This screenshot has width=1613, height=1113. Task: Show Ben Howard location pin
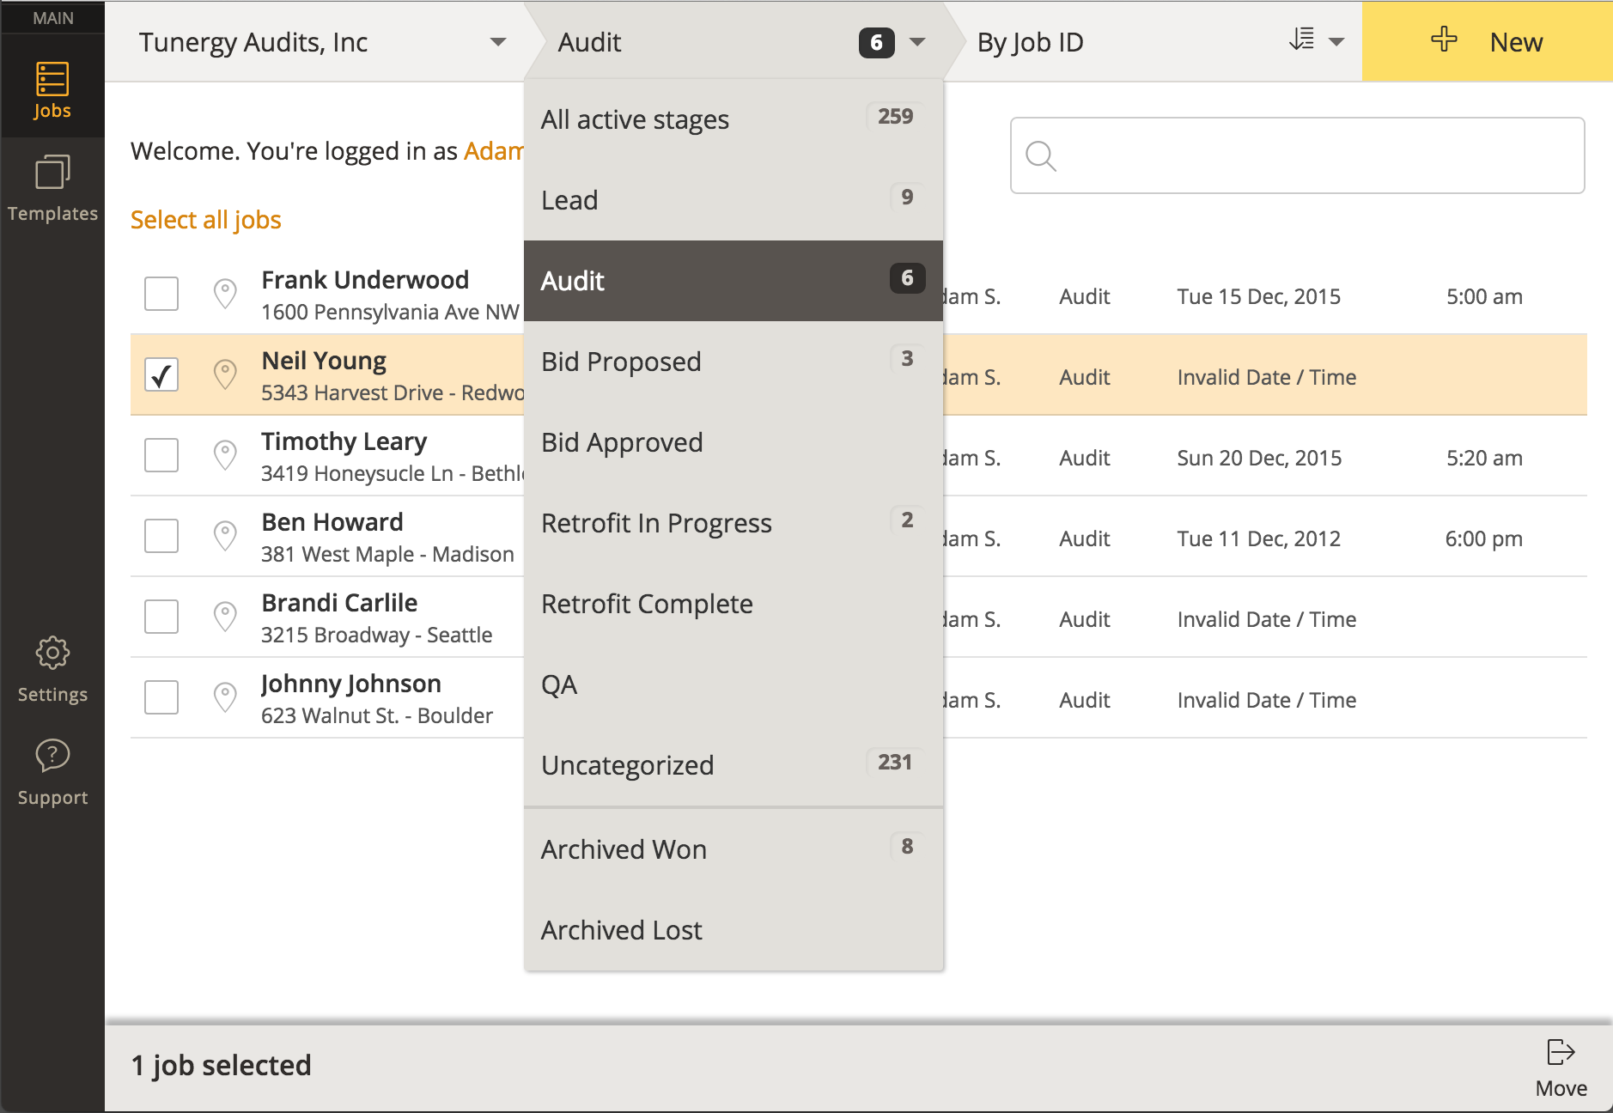coord(225,536)
